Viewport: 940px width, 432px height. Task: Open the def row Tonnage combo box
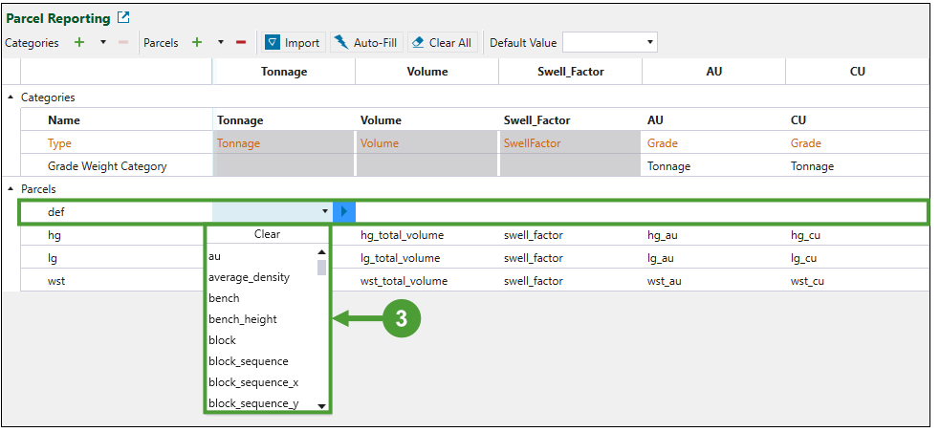tap(325, 211)
